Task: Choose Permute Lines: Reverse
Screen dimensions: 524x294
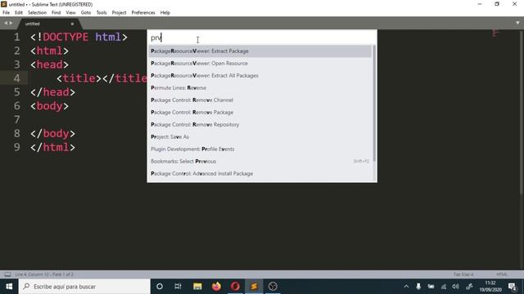Action: 260,88
